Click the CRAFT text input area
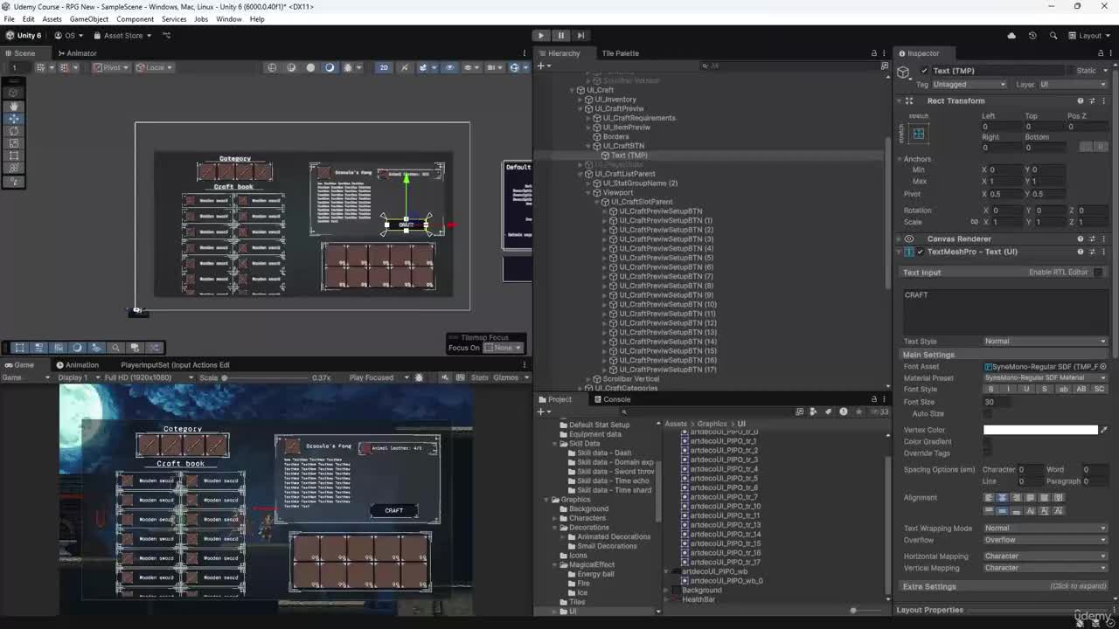Viewport: 1119px width, 629px height. [1004, 311]
